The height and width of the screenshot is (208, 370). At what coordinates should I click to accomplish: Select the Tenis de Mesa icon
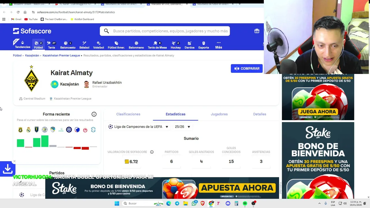[157, 45]
